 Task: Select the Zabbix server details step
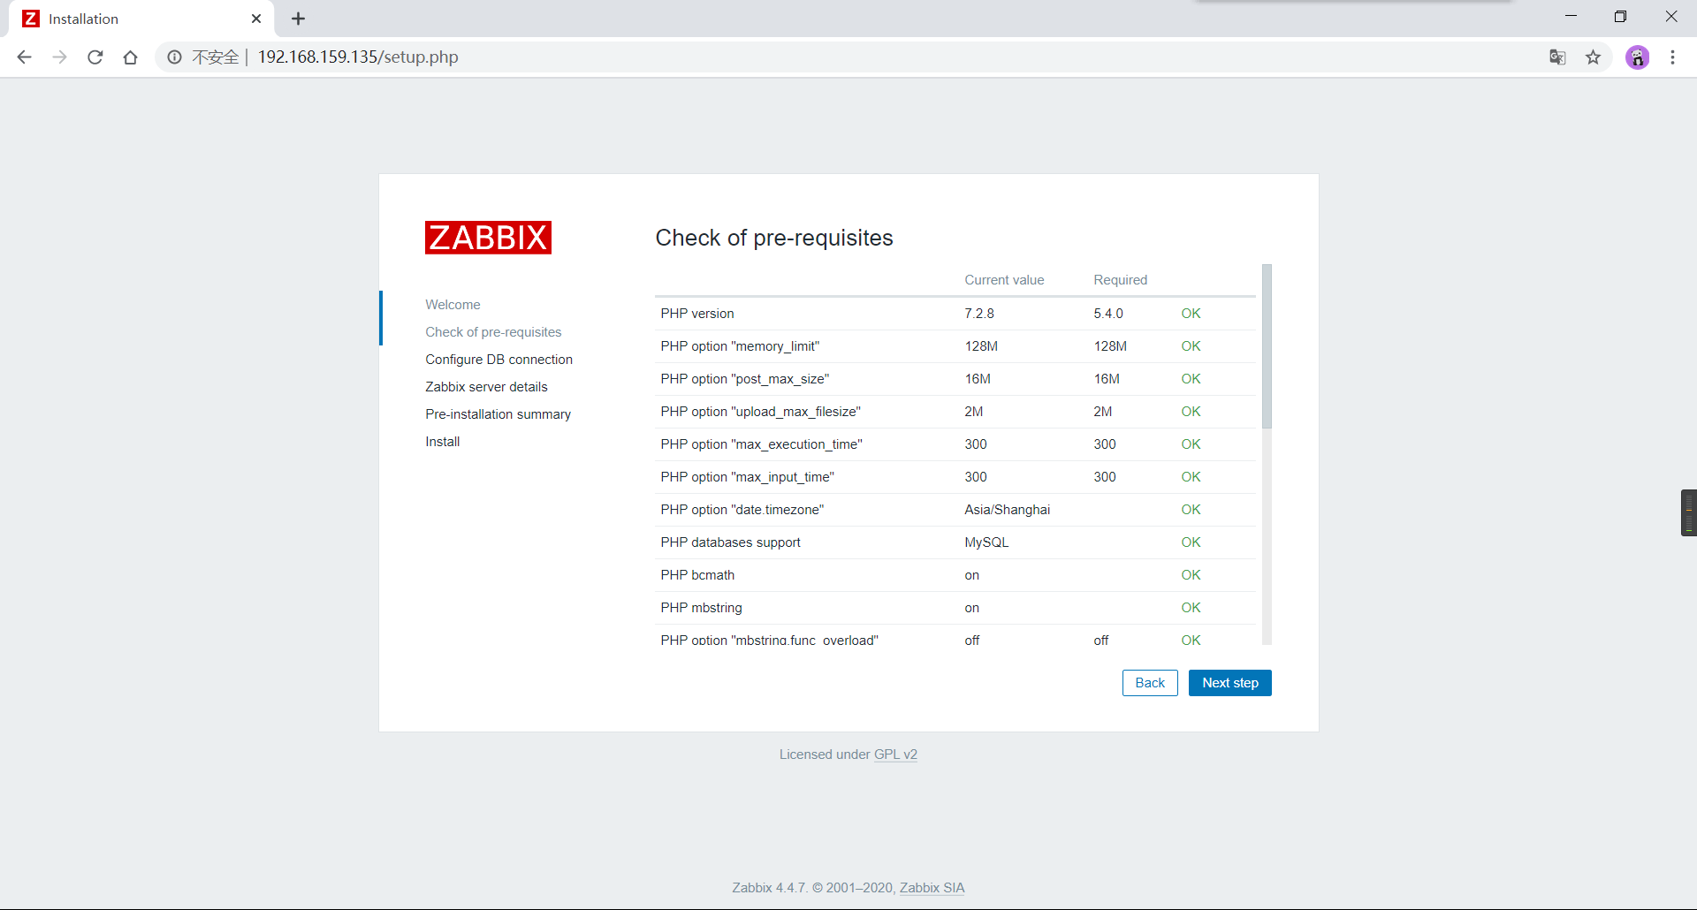coord(486,387)
